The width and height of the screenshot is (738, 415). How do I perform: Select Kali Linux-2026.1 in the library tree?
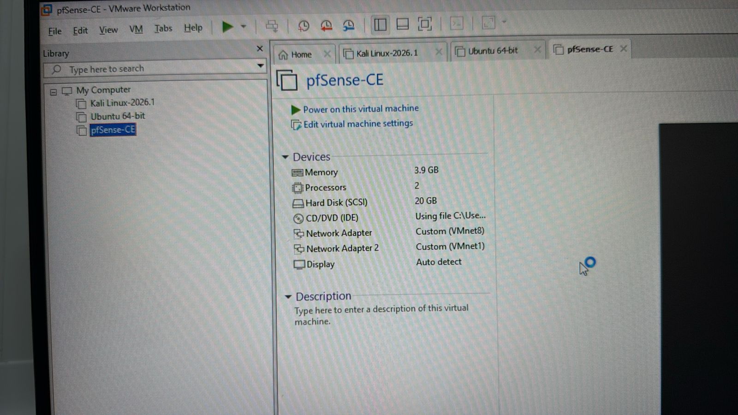122,102
